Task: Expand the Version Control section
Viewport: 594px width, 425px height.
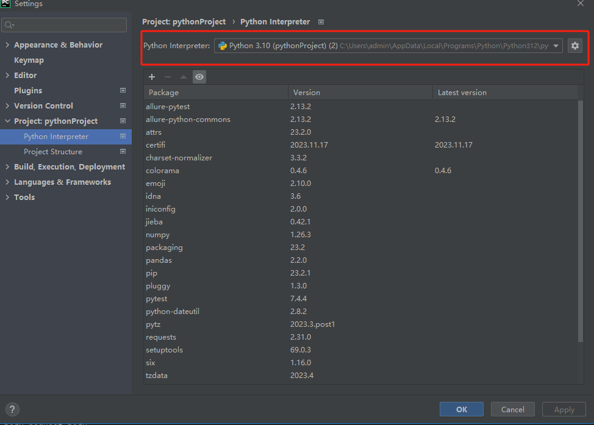Action: point(7,105)
